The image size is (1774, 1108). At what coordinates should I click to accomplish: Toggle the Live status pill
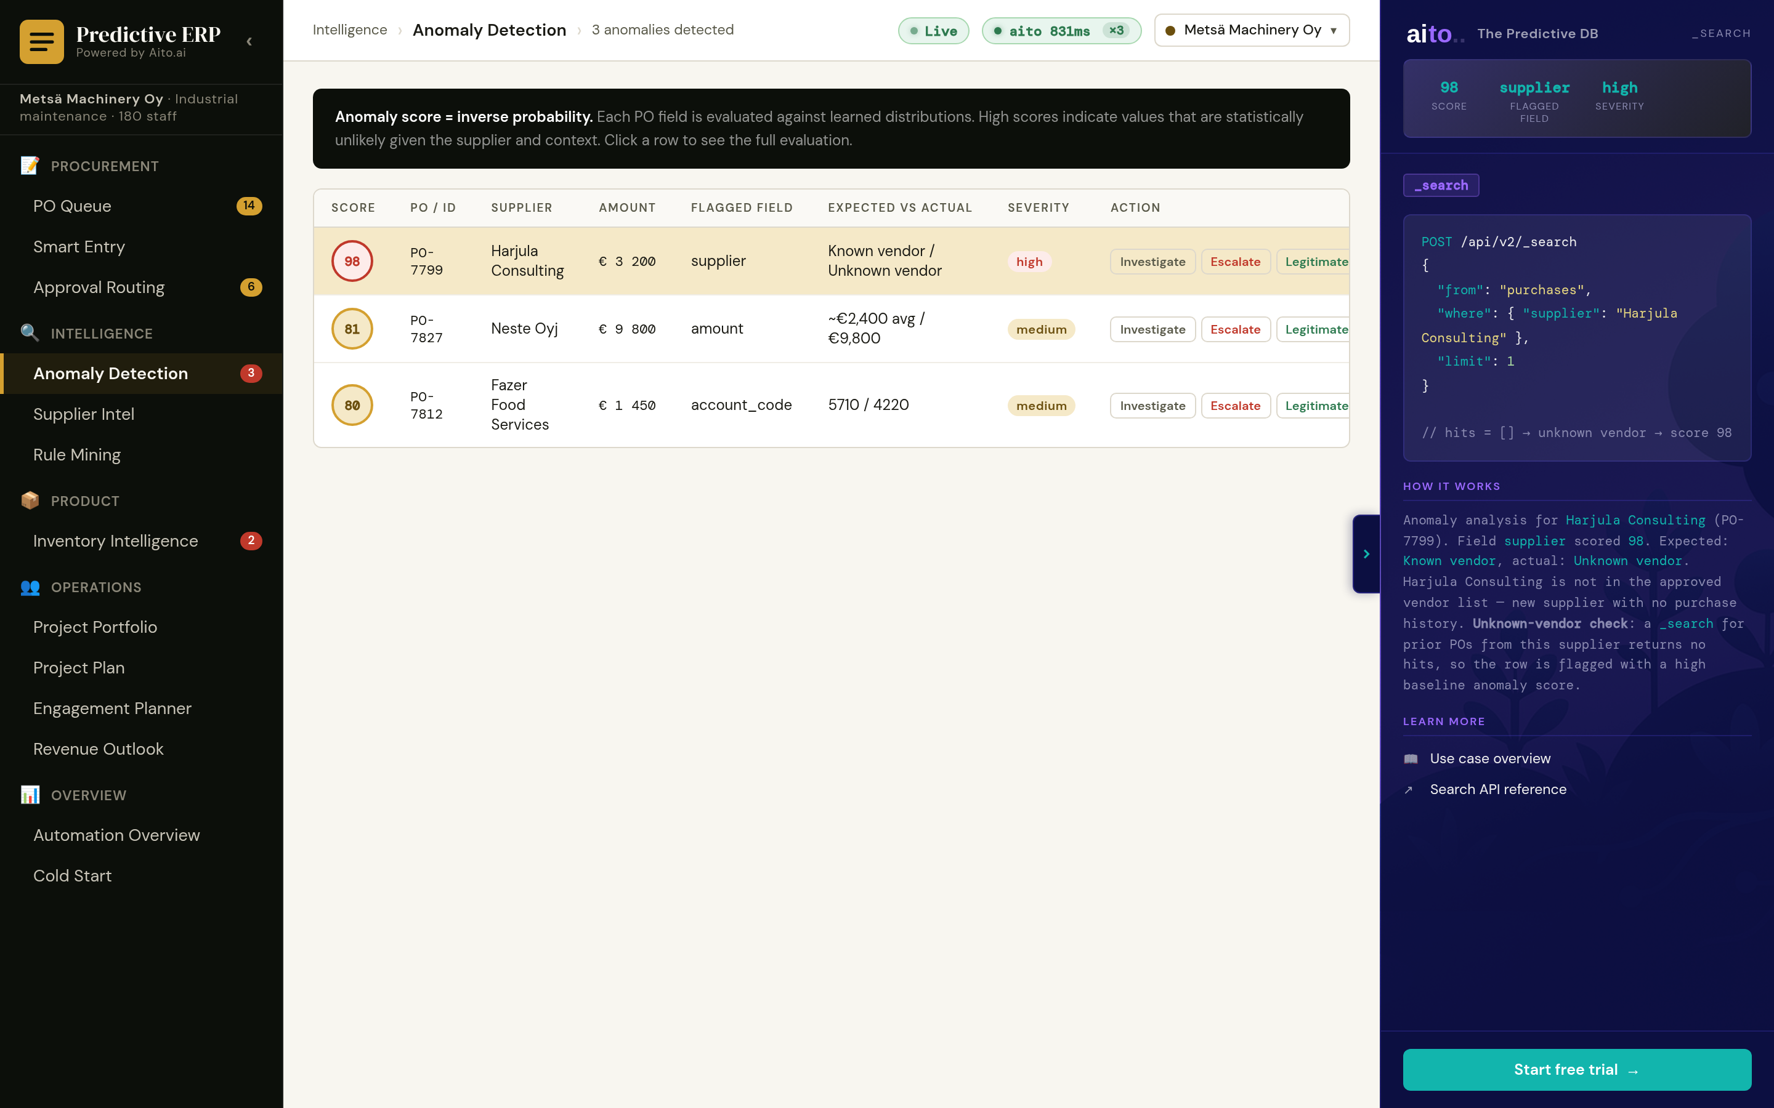point(933,31)
